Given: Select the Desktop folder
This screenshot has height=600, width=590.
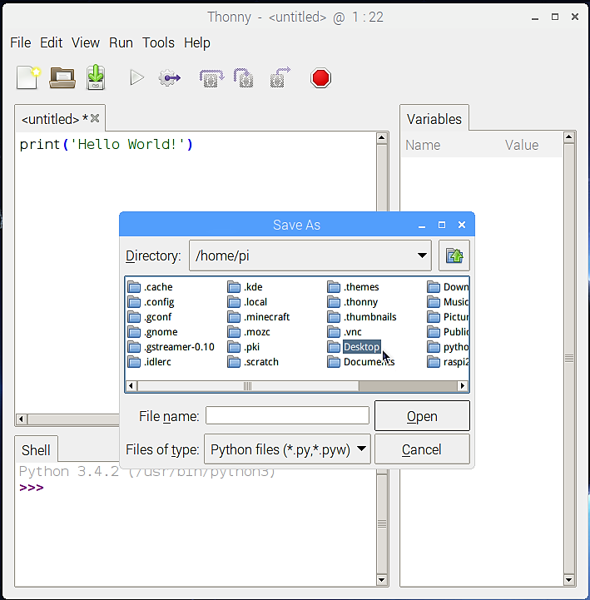Looking at the screenshot, I should (354, 347).
